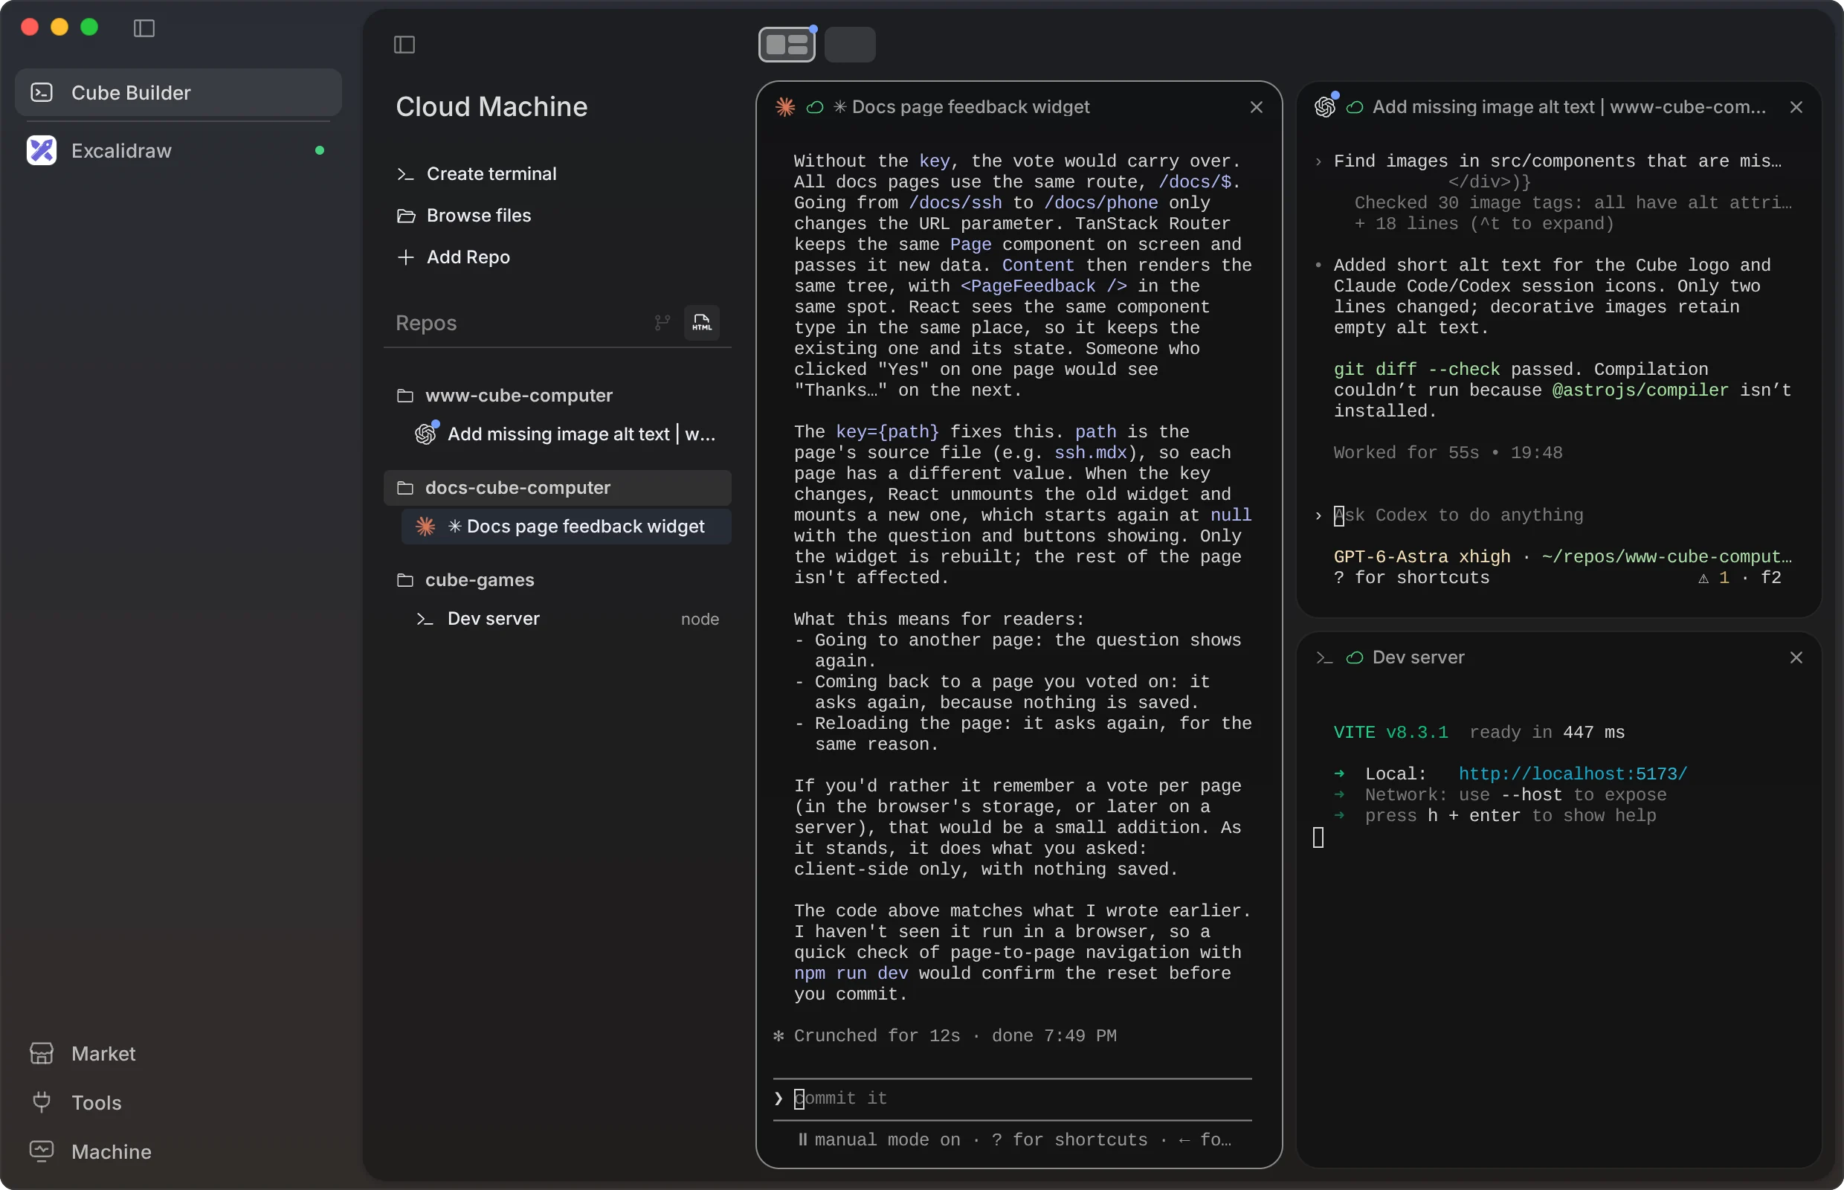This screenshot has width=1844, height=1190.
Task: Expand the cube-games repo folder
Action: [x=557, y=580]
